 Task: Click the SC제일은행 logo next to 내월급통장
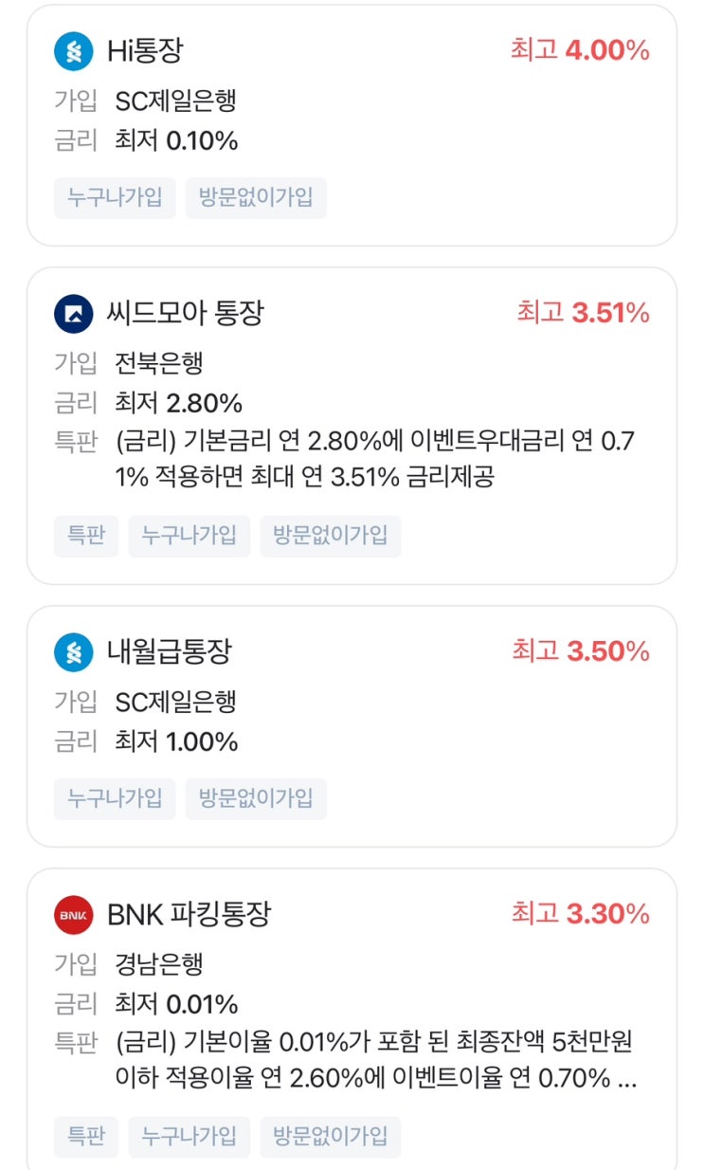(x=74, y=652)
